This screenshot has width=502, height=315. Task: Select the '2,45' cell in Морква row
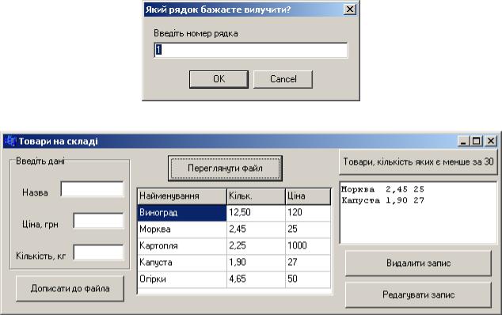click(256, 230)
